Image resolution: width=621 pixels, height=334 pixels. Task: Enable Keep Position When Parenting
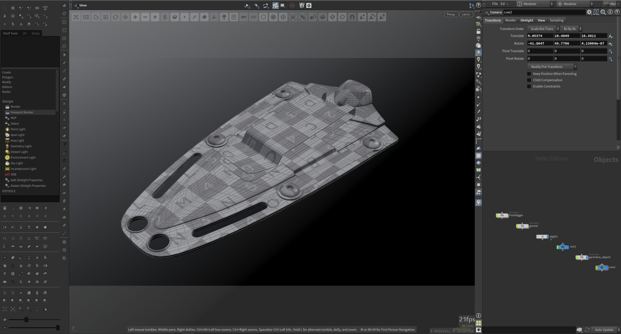[529, 74]
